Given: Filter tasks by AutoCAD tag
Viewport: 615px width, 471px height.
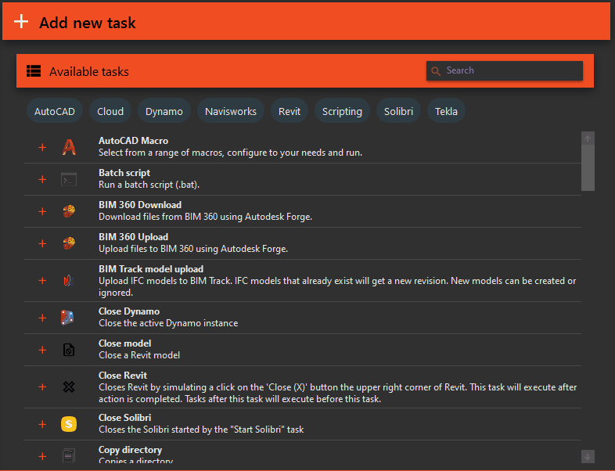Looking at the screenshot, I should coord(55,111).
